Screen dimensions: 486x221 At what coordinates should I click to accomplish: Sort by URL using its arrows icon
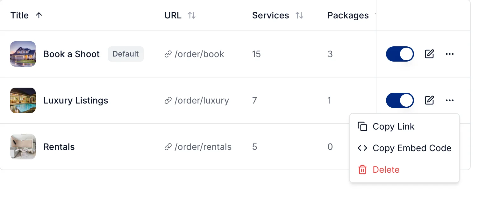coord(192,15)
